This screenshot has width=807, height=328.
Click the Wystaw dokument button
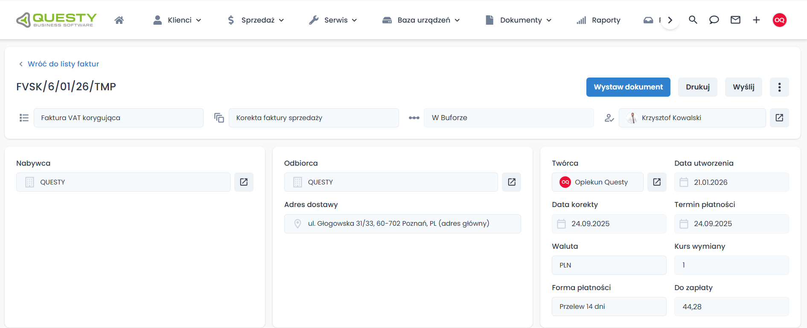[x=628, y=87]
